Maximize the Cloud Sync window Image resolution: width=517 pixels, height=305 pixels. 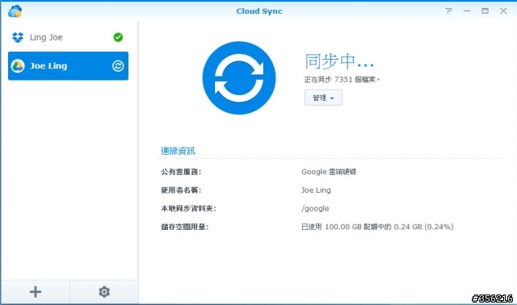tap(485, 10)
